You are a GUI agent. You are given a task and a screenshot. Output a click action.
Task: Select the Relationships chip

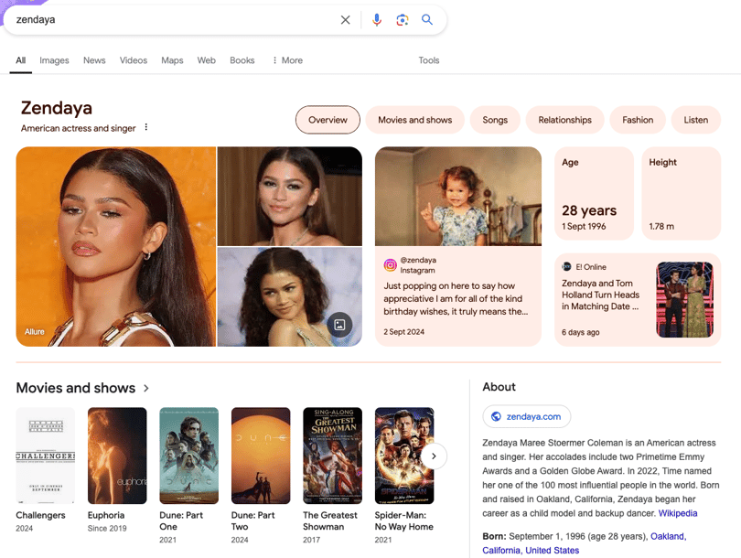click(564, 120)
